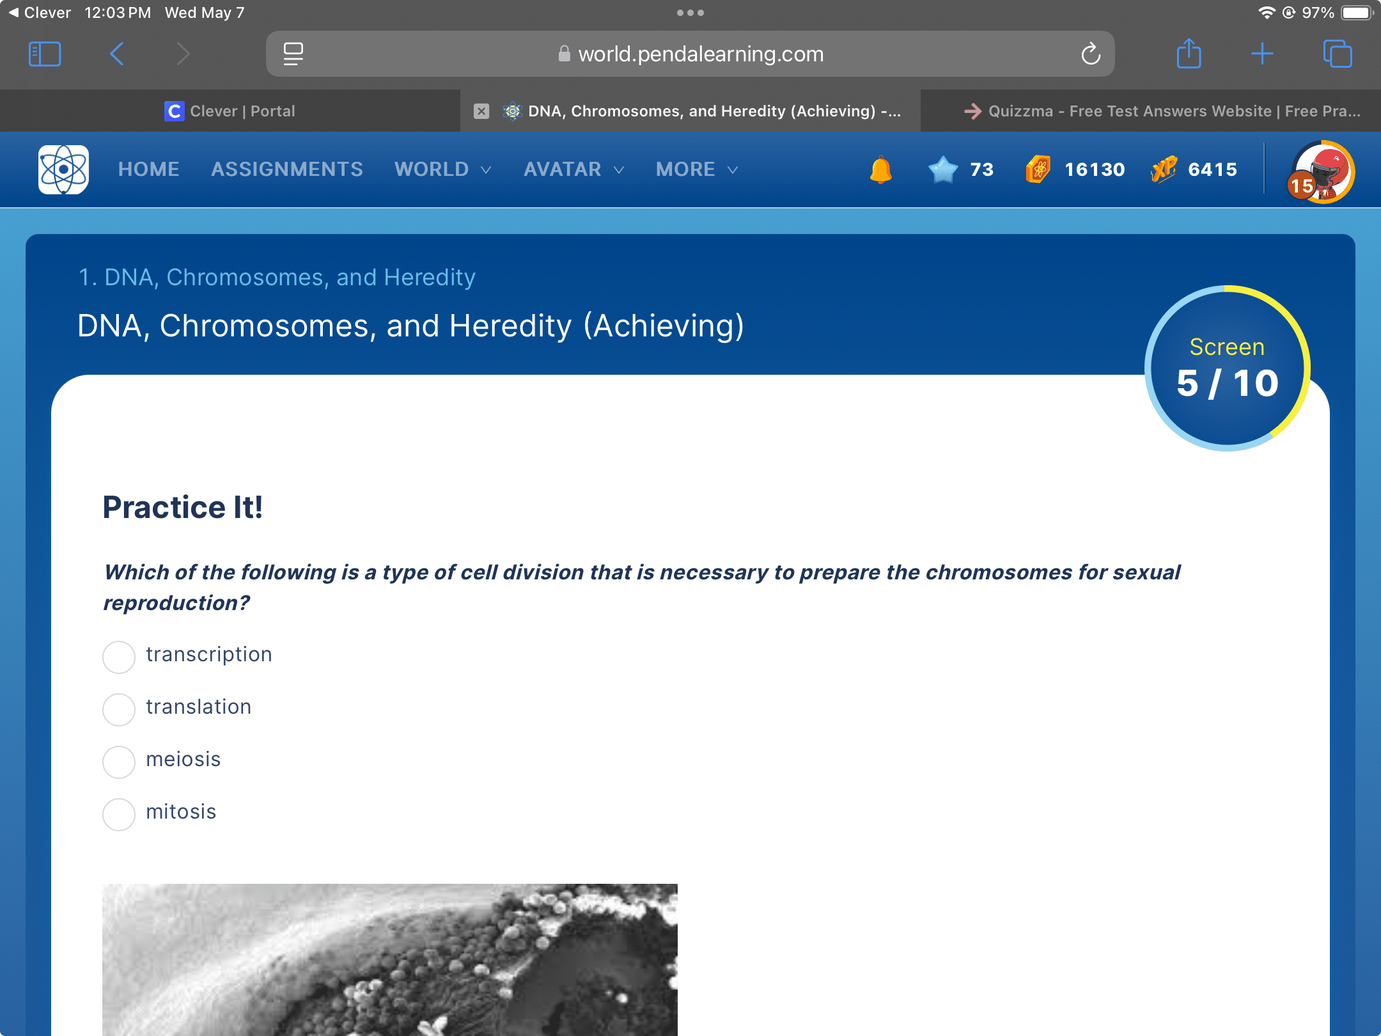Choose the meiosis radio button
The image size is (1381, 1036).
(x=119, y=762)
